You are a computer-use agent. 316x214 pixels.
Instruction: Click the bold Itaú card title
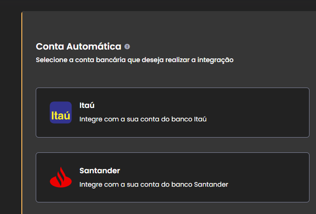[87, 106]
